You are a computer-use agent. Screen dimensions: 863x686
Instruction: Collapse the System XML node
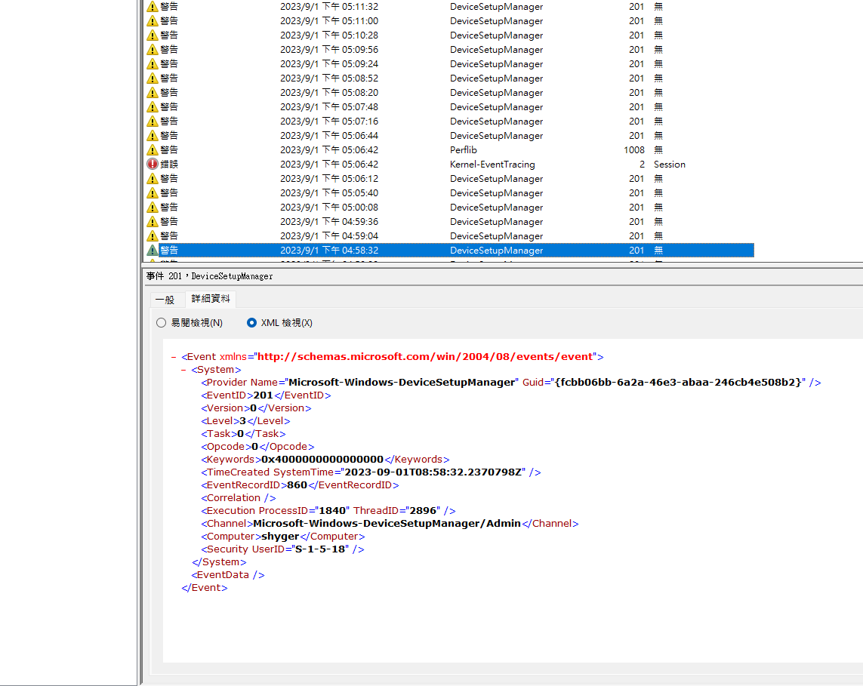(183, 370)
